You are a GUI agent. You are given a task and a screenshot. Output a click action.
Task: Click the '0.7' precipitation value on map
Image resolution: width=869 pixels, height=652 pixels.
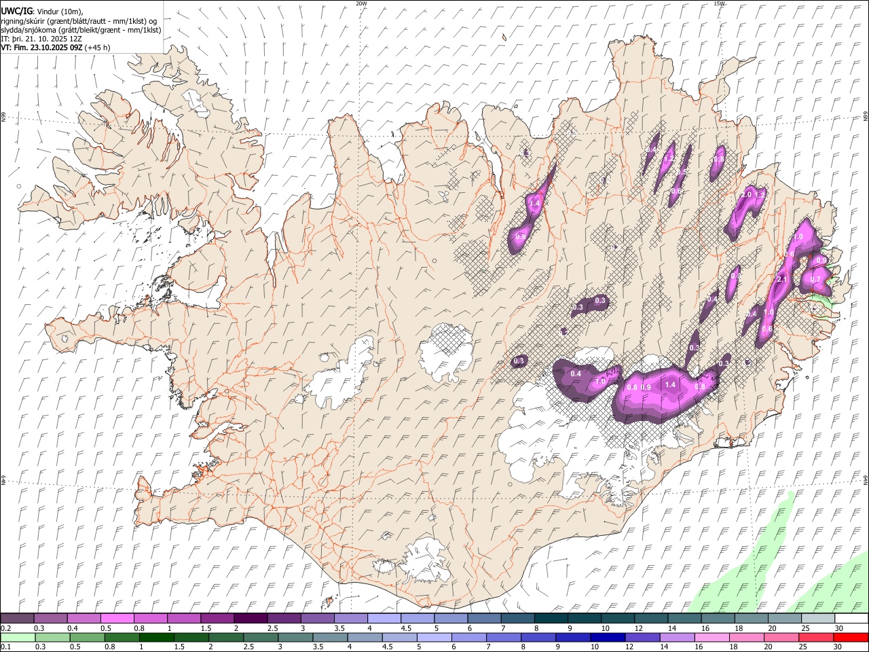tap(815, 280)
